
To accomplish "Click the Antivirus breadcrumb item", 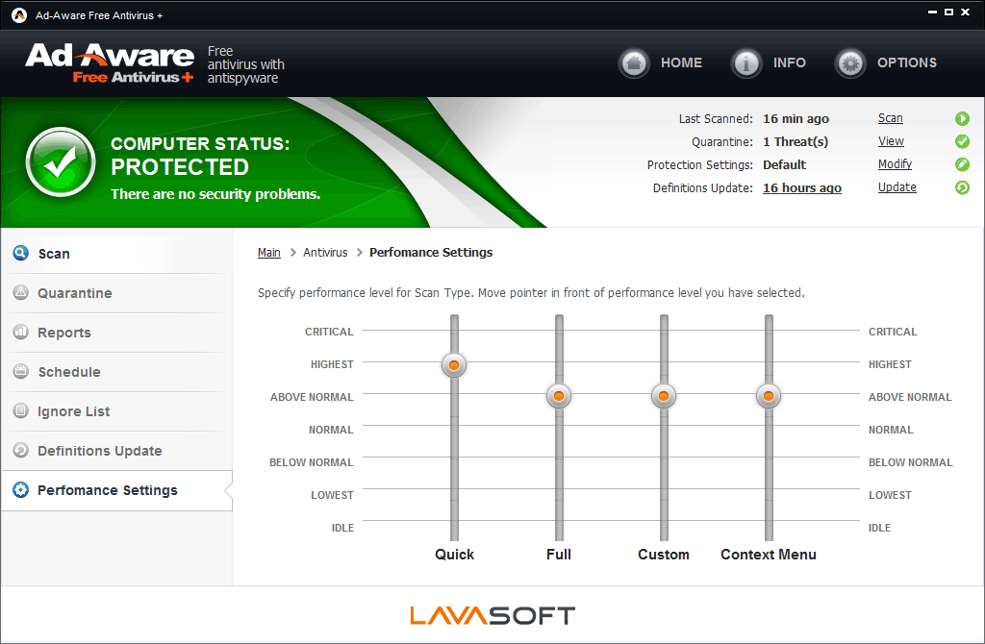I will pos(325,253).
